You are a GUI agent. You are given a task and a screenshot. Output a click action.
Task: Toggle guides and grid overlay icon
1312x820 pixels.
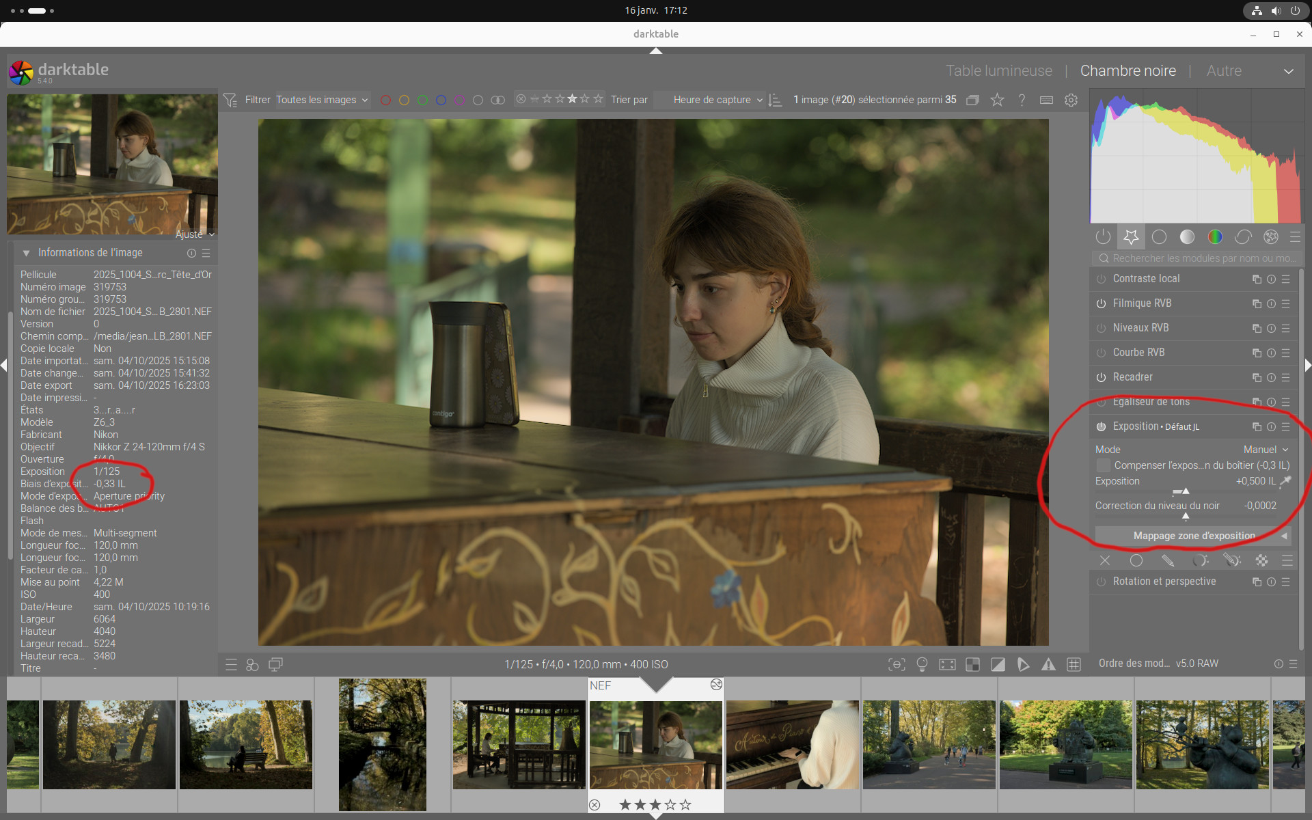(x=1074, y=664)
